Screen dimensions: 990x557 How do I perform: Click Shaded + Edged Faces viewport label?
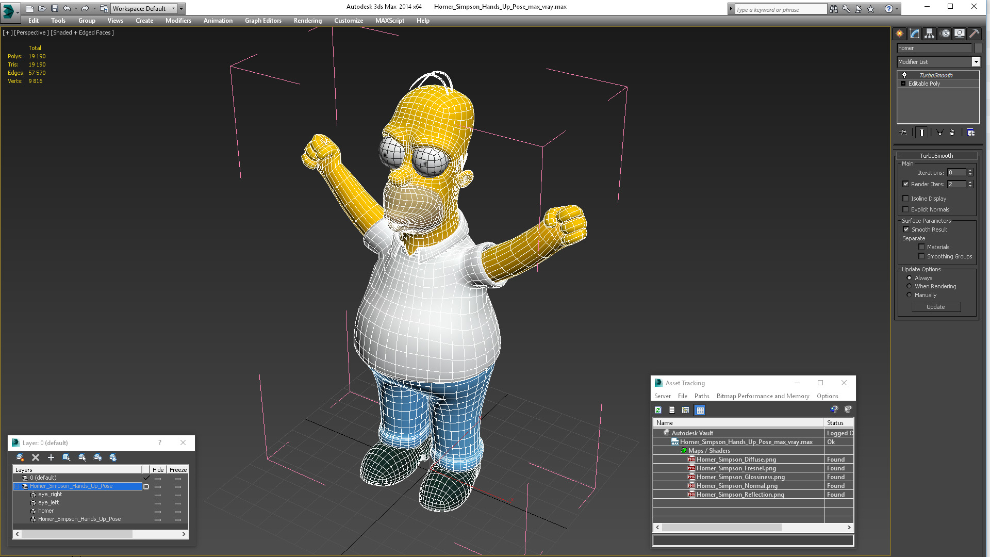[x=82, y=32]
